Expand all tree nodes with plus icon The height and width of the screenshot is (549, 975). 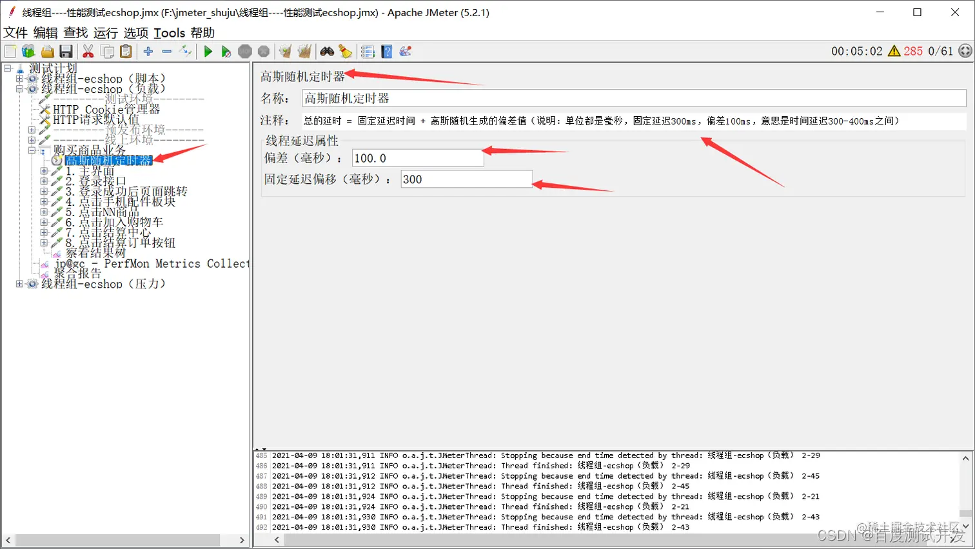click(x=148, y=52)
